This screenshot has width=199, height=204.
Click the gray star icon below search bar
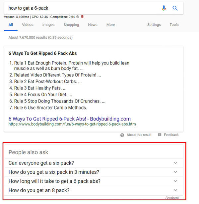77,16
